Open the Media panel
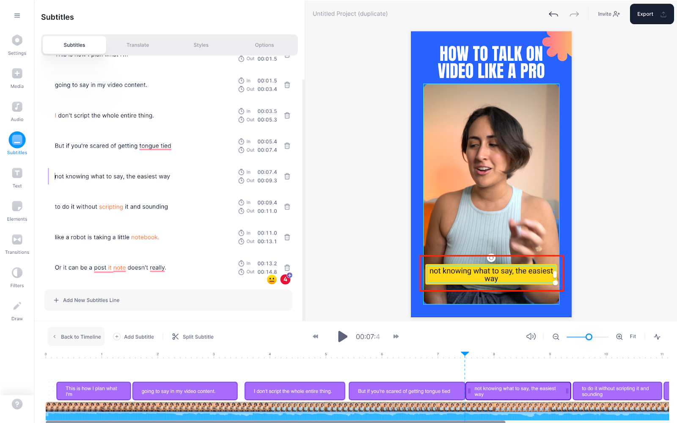Image resolution: width=677 pixels, height=423 pixels. 17,78
